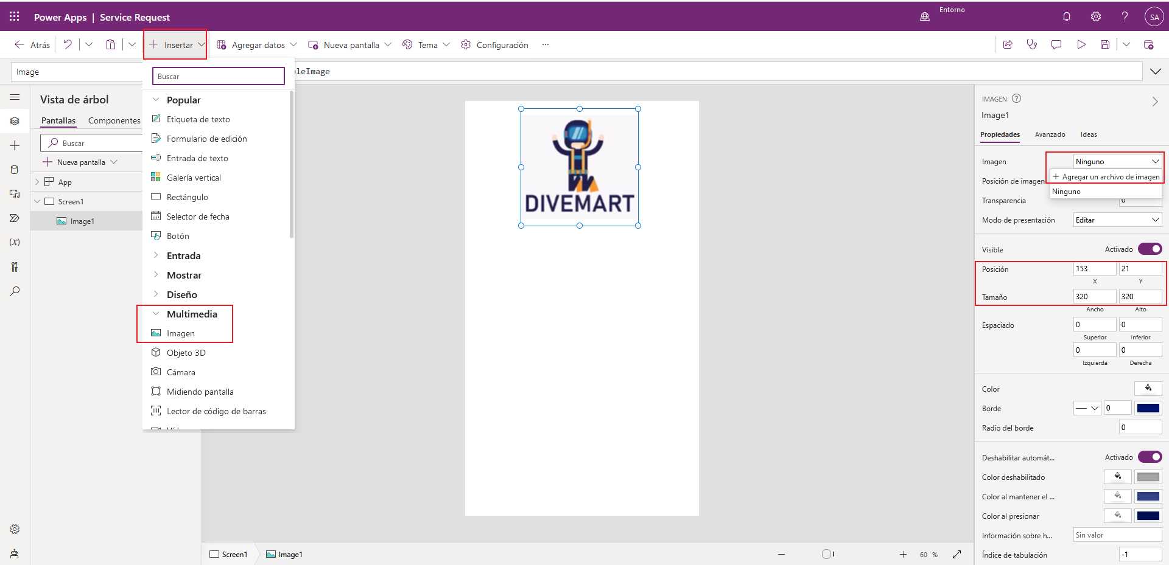
Task: Open the help question mark icon
Action: pyautogui.click(x=1125, y=16)
